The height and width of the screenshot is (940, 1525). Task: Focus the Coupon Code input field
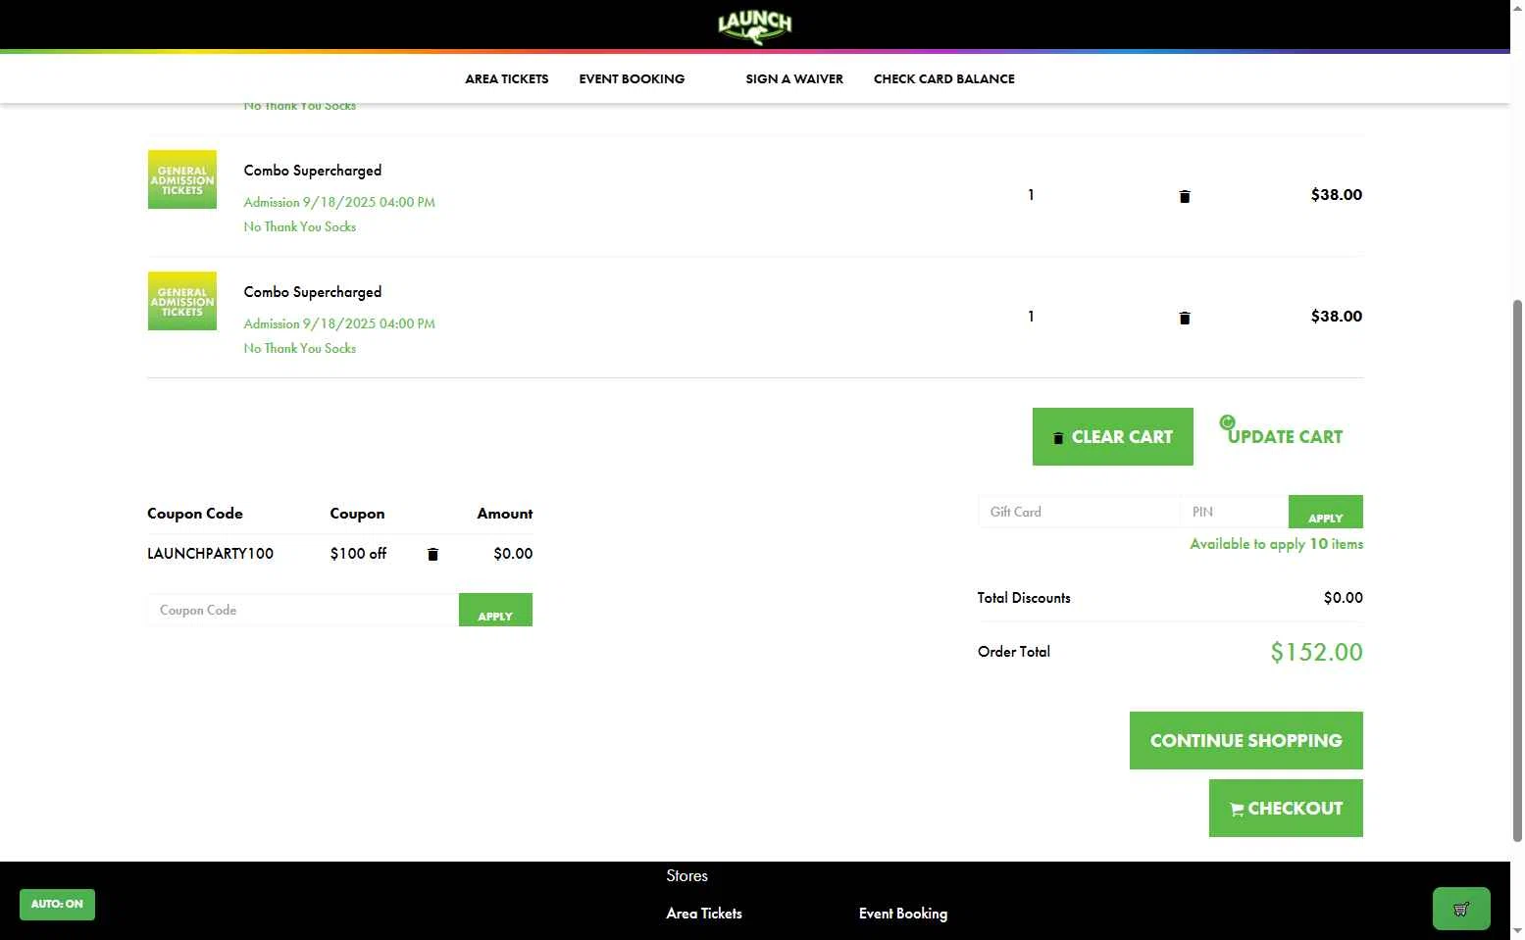(x=303, y=610)
